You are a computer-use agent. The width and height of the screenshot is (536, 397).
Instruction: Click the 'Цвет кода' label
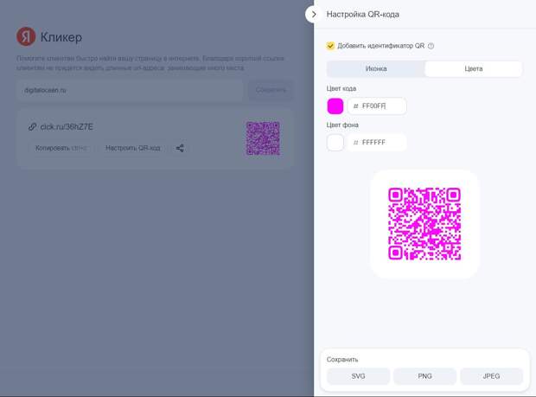tap(341, 88)
